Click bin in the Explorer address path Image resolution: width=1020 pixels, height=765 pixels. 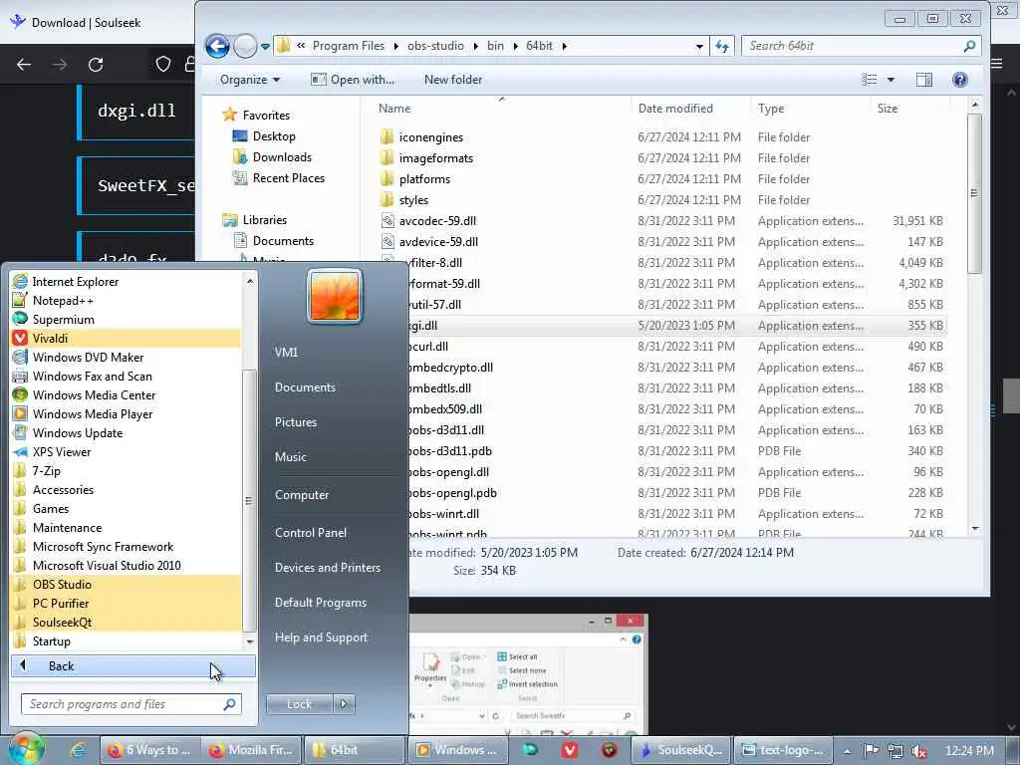tap(495, 46)
